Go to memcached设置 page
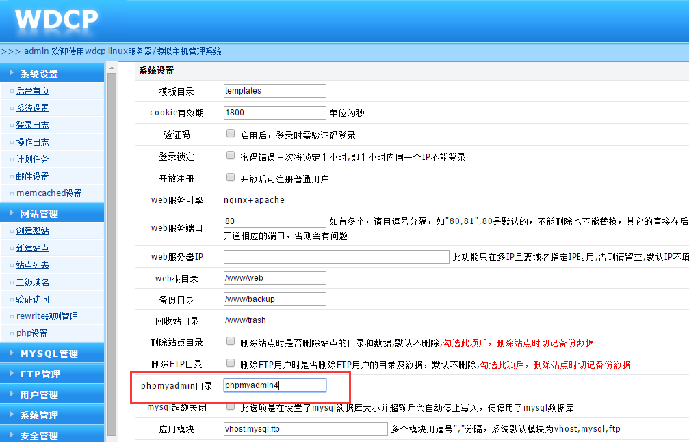Viewport: 689px width, 442px height. 49,193
